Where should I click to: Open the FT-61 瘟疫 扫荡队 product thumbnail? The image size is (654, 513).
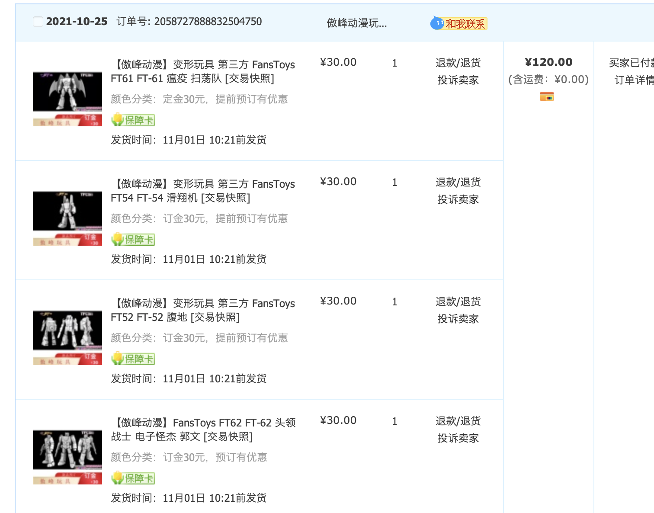coord(67,99)
